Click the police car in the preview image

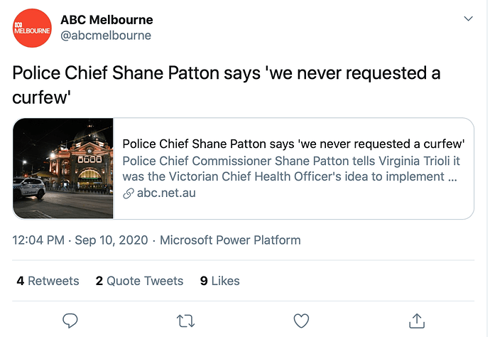pos(28,188)
